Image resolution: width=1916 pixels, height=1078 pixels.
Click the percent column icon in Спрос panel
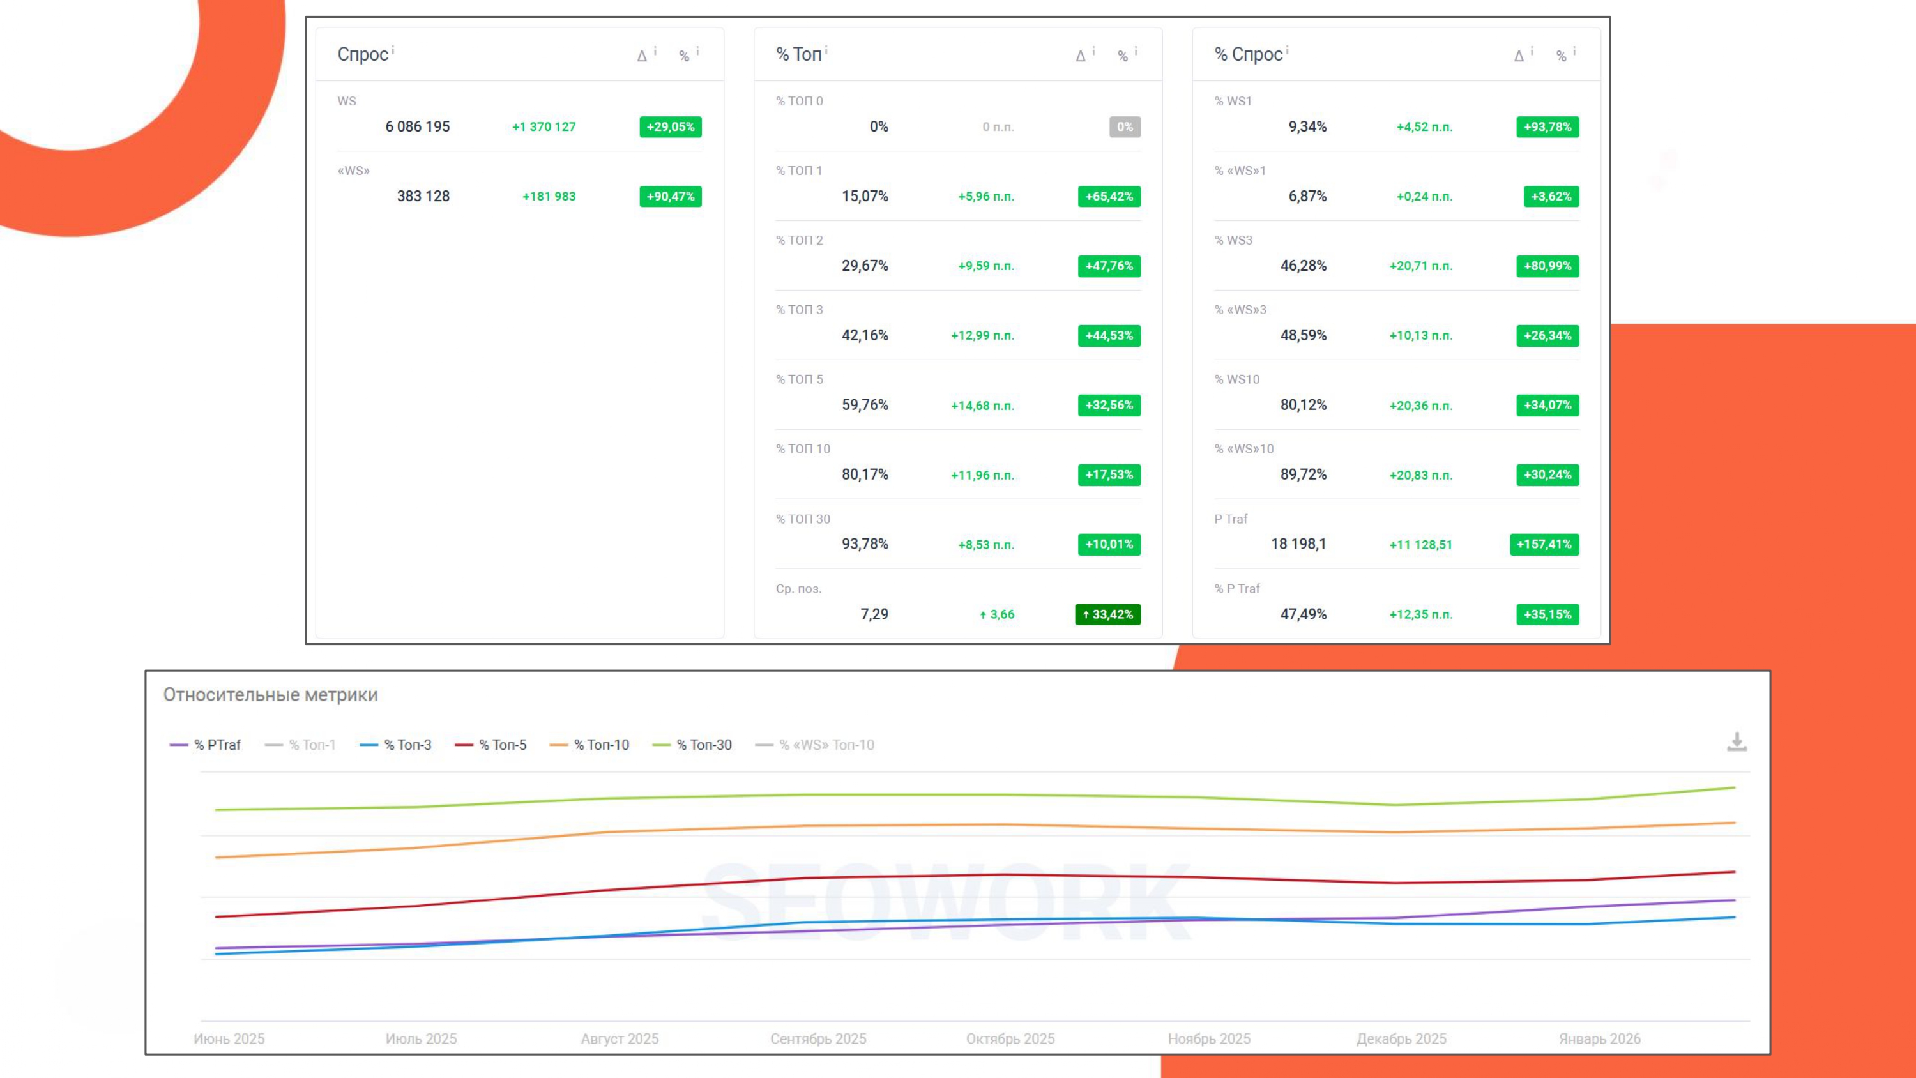pos(683,56)
